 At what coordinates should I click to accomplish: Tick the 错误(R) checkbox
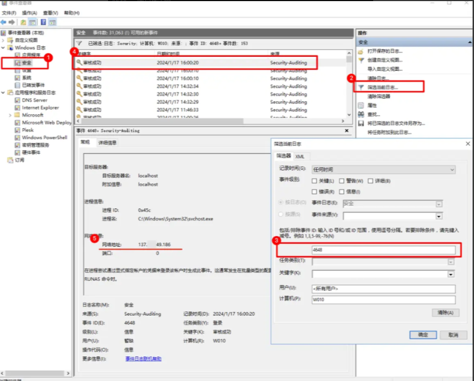coord(315,192)
